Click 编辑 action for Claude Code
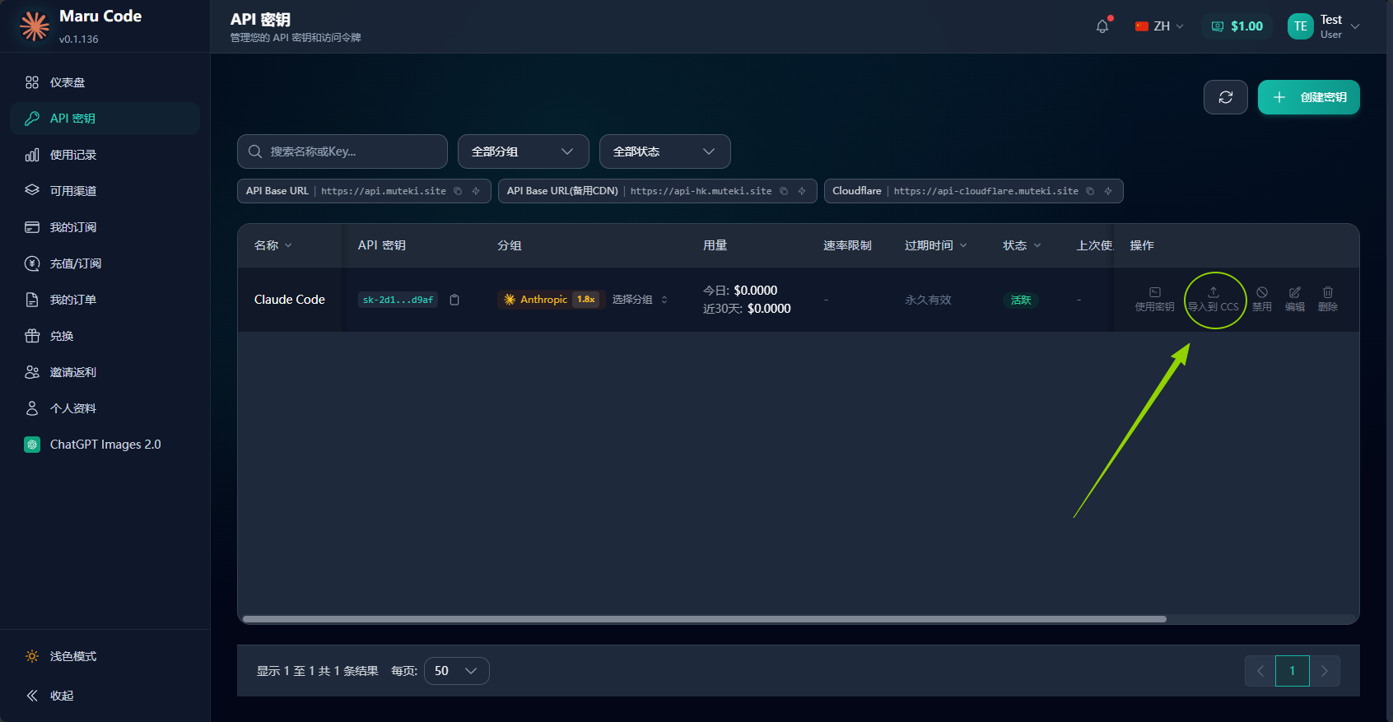Image resolution: width=1393 pixels, height=722 pixels. [x=1295, y=300]
